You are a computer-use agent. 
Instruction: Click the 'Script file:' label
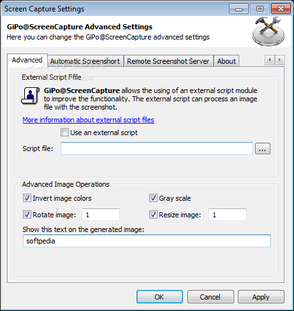(38, 148)
